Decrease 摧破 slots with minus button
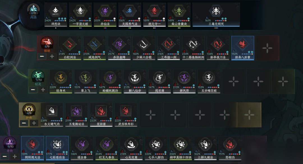303x164 pixels. [42, 56]
